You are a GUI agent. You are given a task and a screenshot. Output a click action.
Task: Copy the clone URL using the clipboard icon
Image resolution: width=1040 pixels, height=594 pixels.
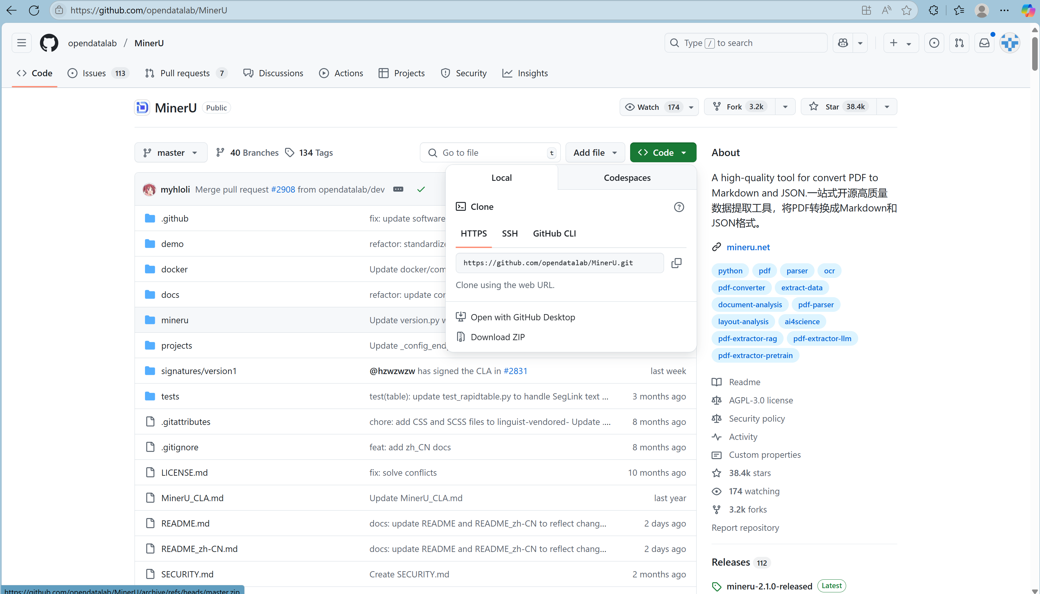click(677, 263)
